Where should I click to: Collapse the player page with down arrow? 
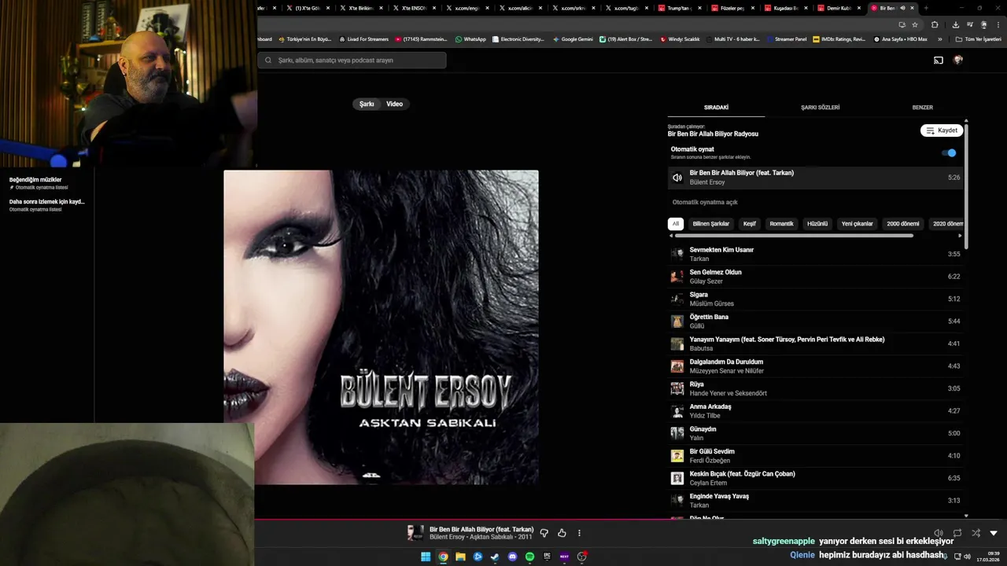coord(994,533)
